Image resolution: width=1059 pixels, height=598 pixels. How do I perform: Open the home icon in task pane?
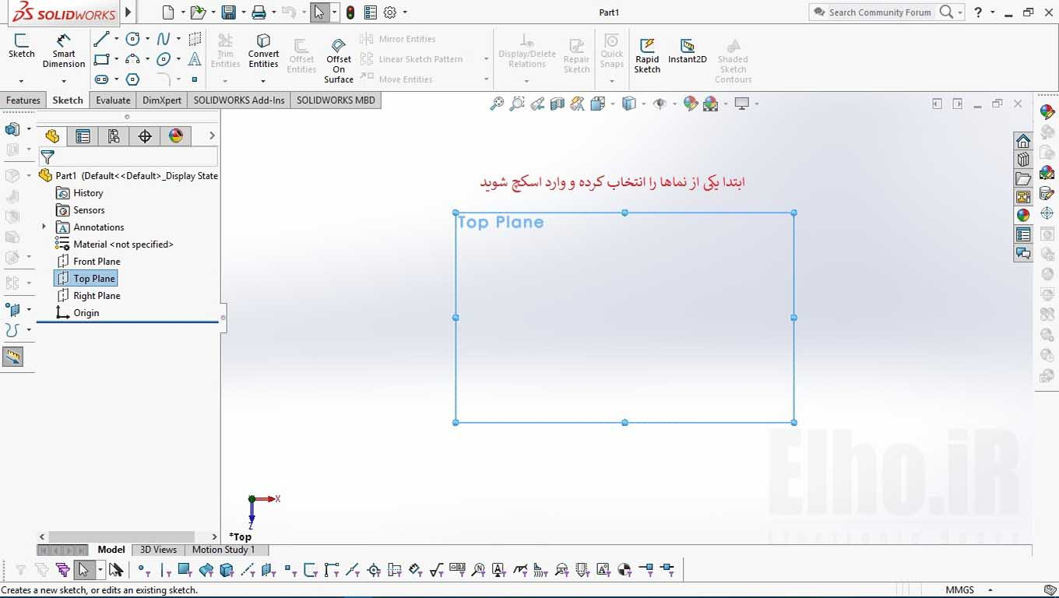coord(1023,141)
